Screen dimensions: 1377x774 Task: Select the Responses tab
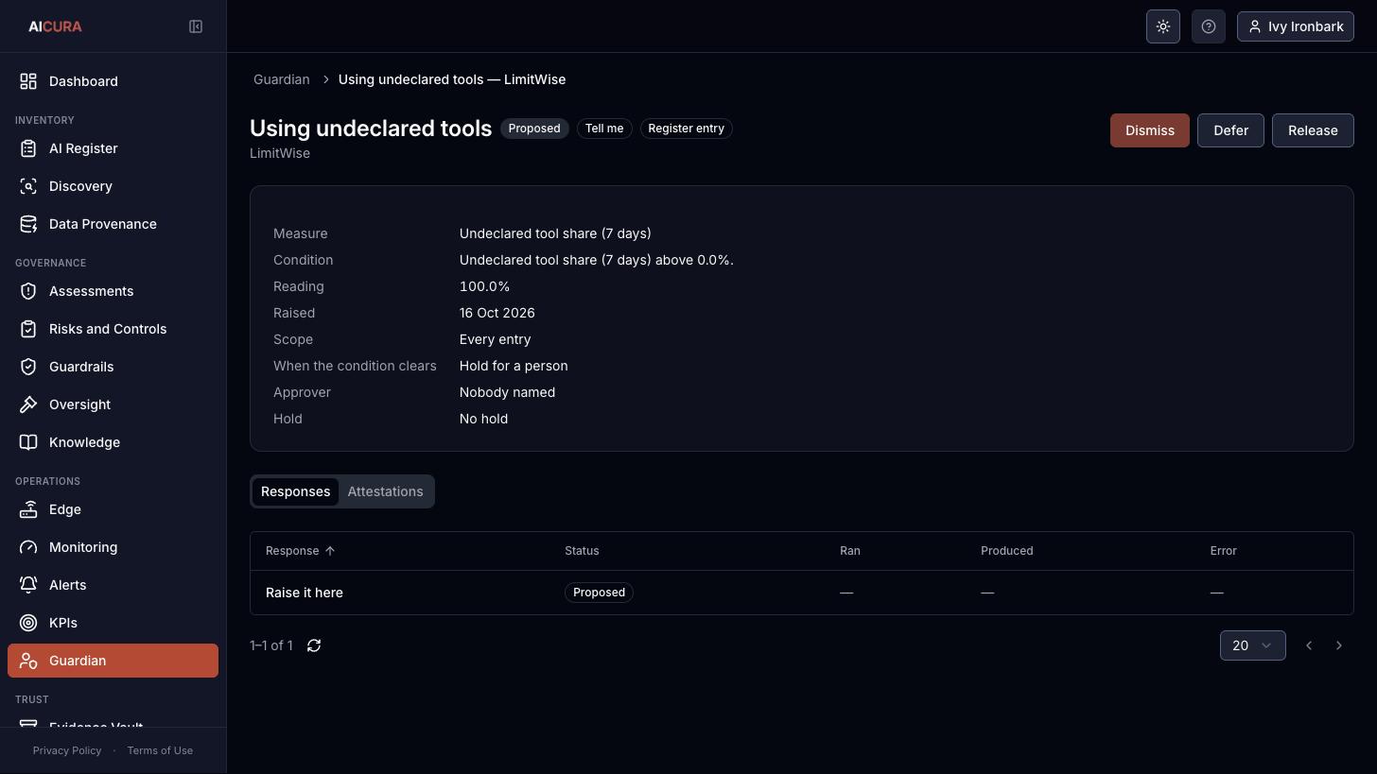pyautogui.click(x=295, y=491)
